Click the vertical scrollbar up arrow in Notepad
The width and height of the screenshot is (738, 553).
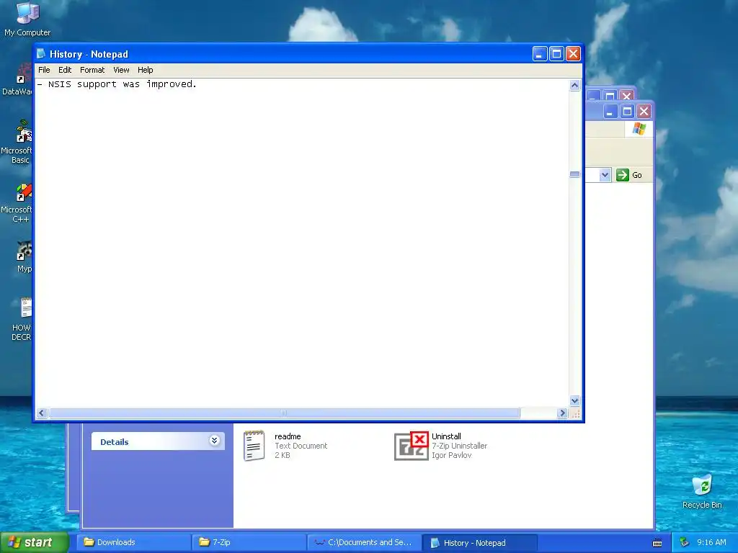click(574, 85)
